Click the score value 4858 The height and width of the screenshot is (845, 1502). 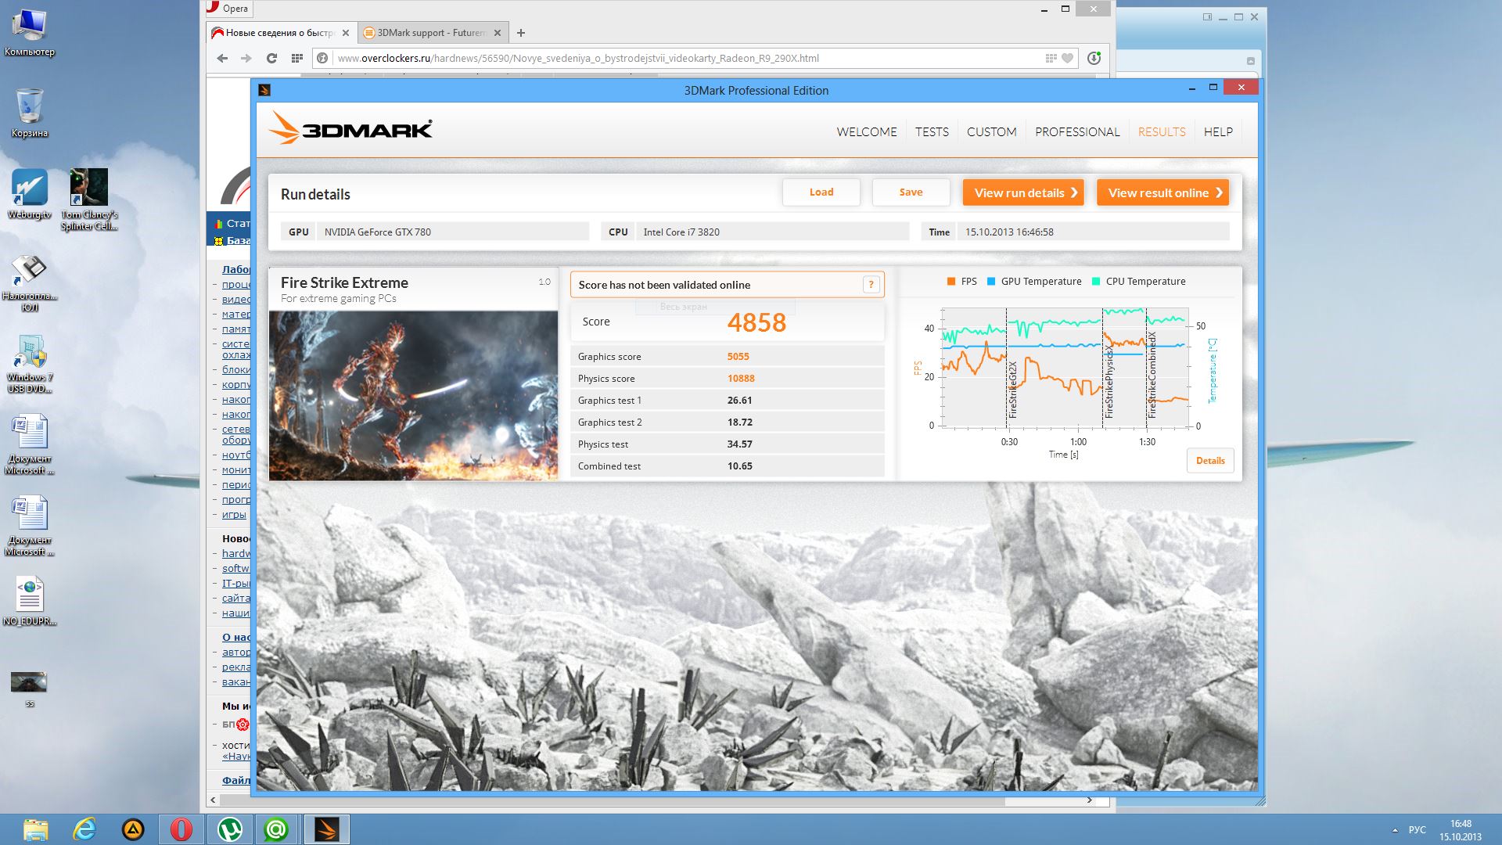pyautogui.click(x=756, y=322)
